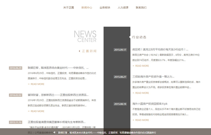Go to 业务板块 section
This screenshot has width=211, height=135.
pos(105,8)
